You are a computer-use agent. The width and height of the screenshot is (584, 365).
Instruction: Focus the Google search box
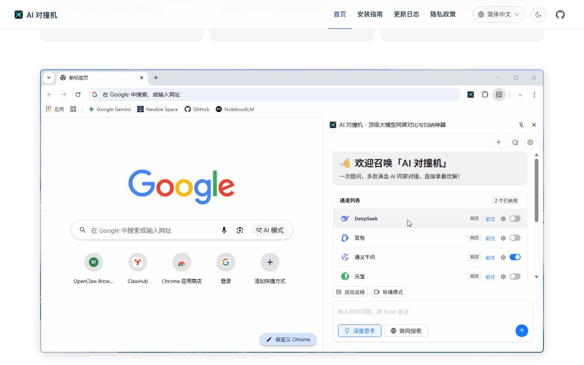pyautogui.click(x=182, y=230)
